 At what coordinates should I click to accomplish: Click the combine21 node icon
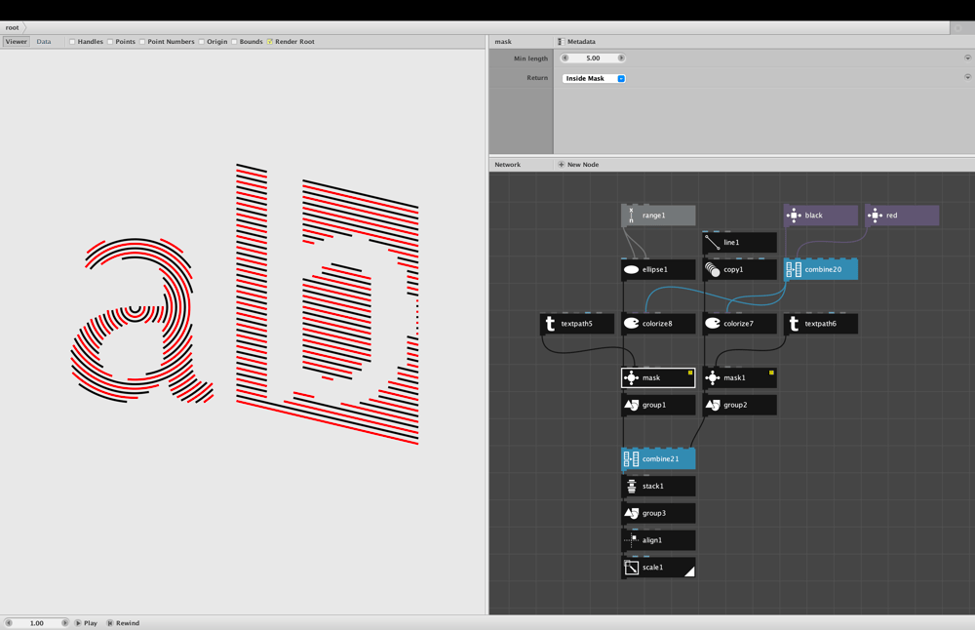[631, 459]
